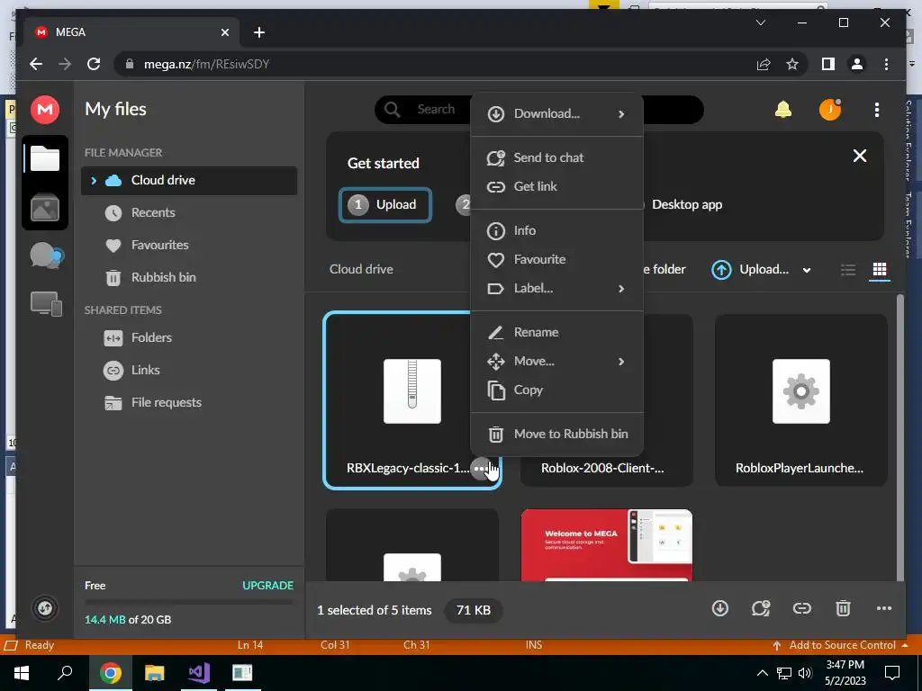The width and height of the screenshot is (922, 691).
Task: Select the Welcome to MEGA PDF thumbnail
Action: coord(606,545)
